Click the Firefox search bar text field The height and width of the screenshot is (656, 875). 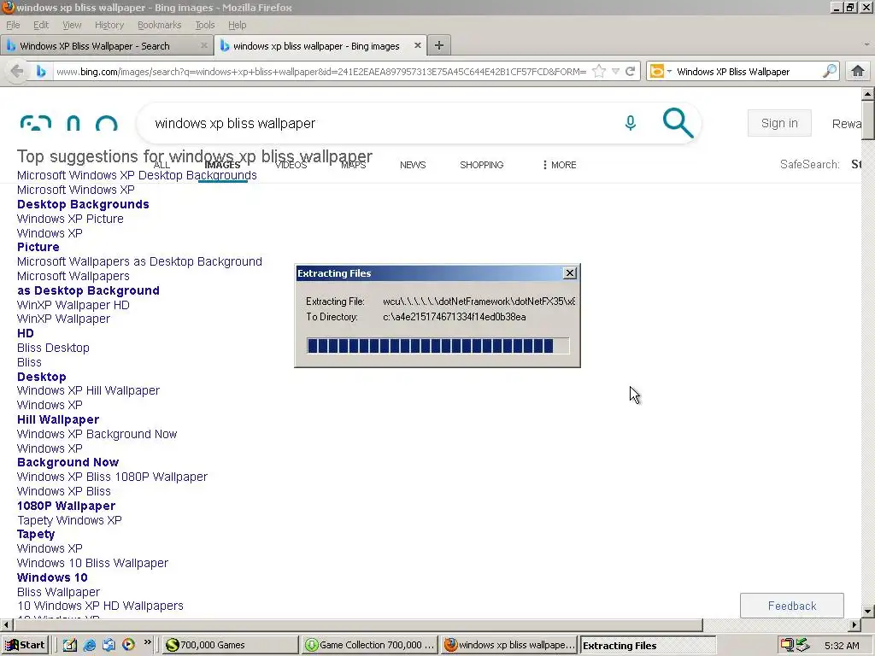tap(748, 72)
